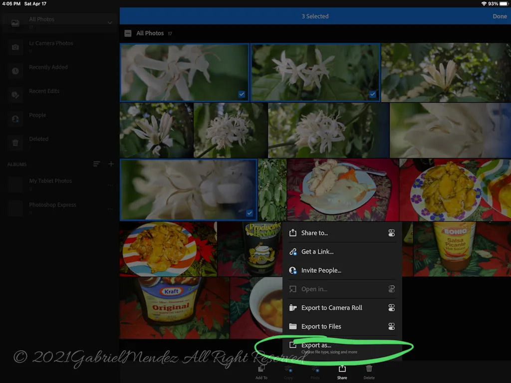Screen dimensions: 511x383
Task: Click the Export to Camera Roll icon
Action: coord(293,308)
